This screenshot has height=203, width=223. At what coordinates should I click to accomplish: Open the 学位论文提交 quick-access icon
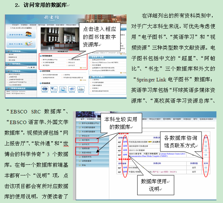coord(63,89)
